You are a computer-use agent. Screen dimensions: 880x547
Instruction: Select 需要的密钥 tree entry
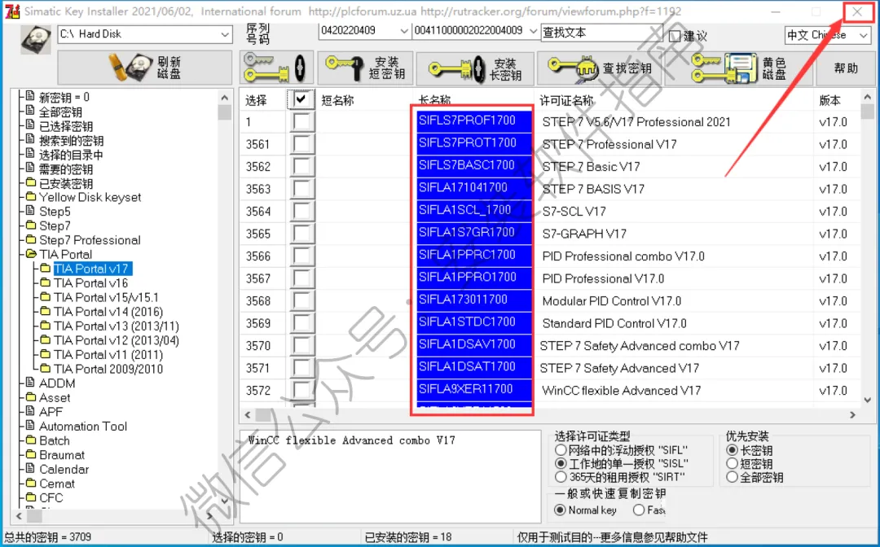click(66, 168)
